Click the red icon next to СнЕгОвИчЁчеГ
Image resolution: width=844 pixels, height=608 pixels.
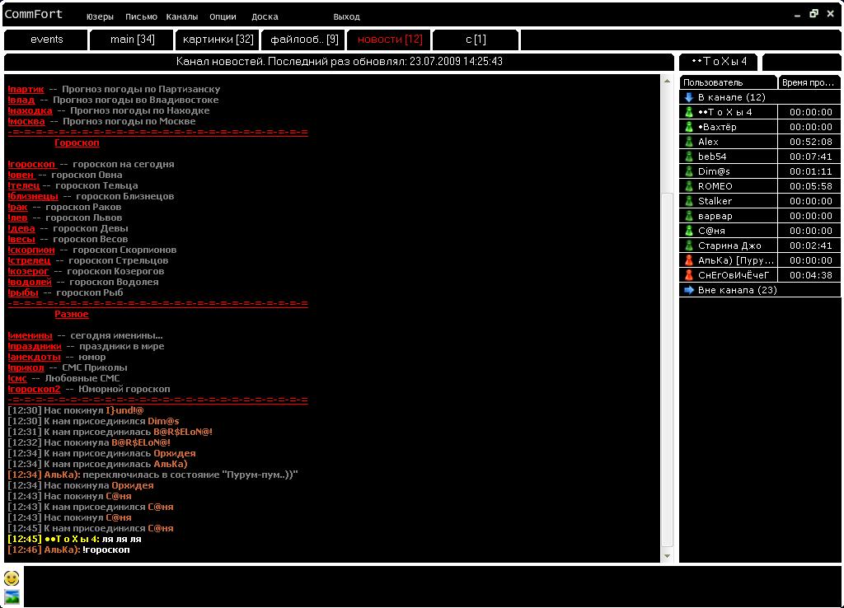[x=689, y=275]
